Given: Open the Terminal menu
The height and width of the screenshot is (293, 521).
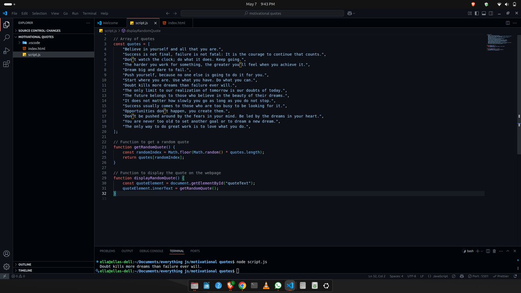Looking at the screenshot, I should (89, 13).
